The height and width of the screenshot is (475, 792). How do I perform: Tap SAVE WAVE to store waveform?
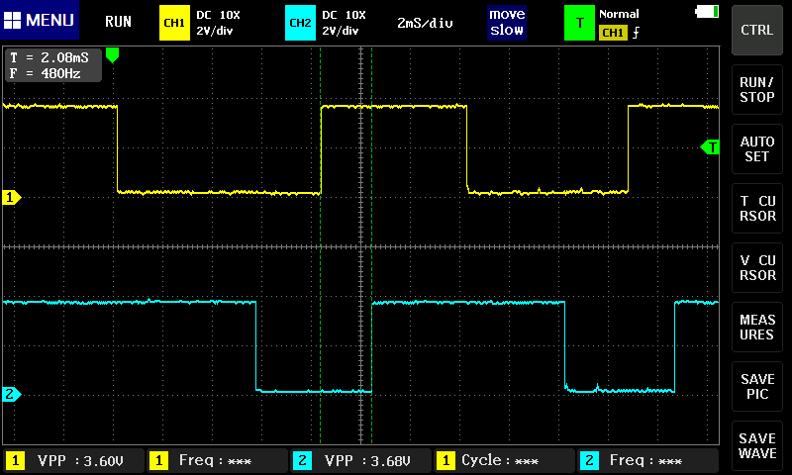point(756,445)
